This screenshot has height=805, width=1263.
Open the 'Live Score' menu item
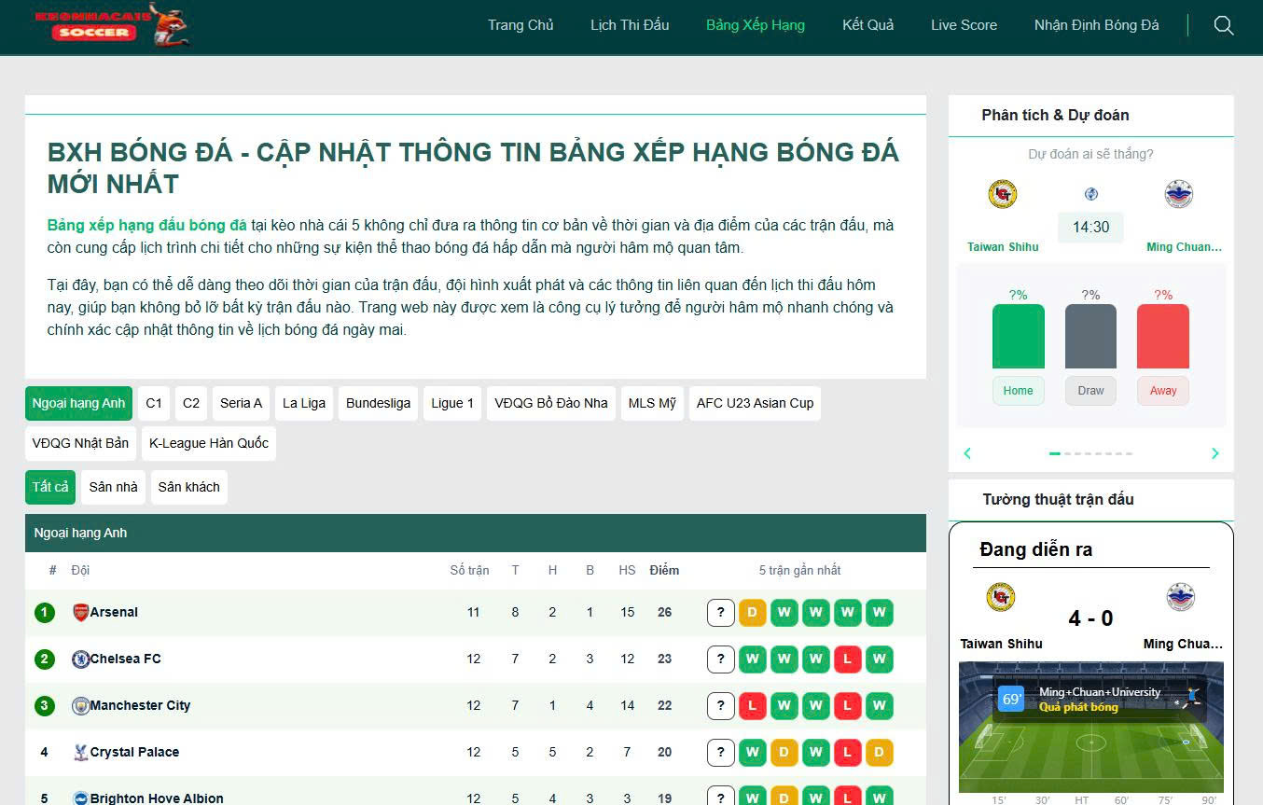964,25
